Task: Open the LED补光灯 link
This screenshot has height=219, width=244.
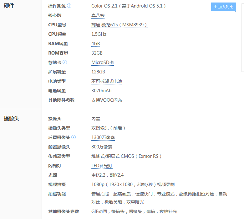Action: coord(102,166)
